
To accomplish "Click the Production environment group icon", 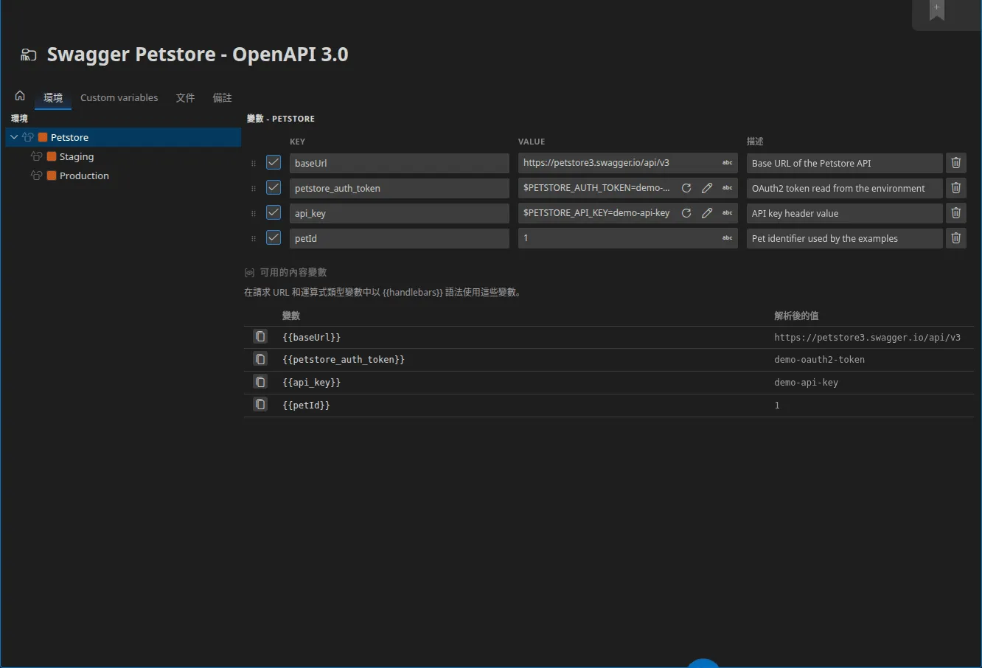I will (37, 175).
